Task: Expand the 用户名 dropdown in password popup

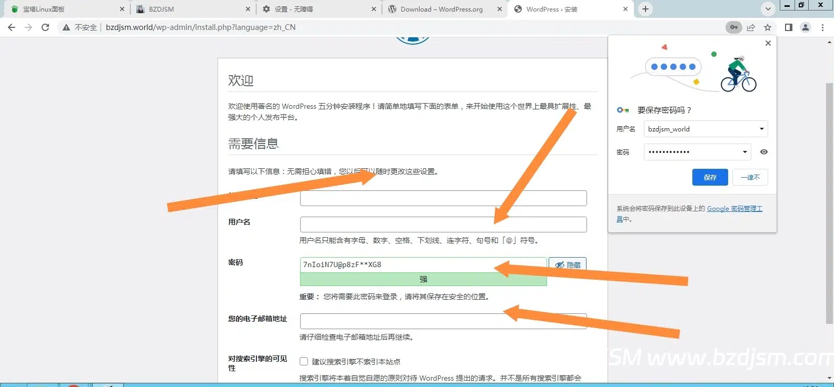Action: tap(761, 129)
